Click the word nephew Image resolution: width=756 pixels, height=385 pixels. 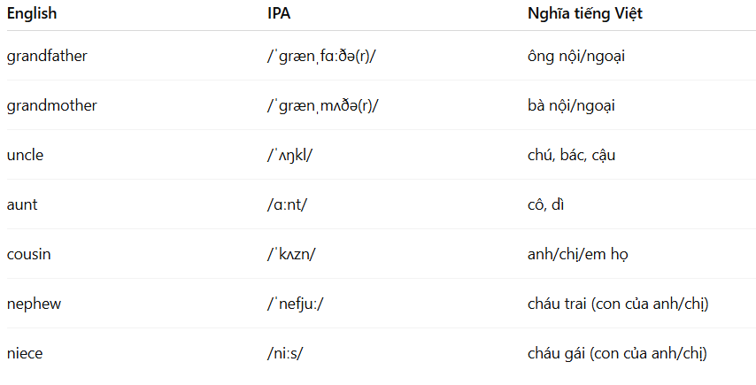click(34, 304)
